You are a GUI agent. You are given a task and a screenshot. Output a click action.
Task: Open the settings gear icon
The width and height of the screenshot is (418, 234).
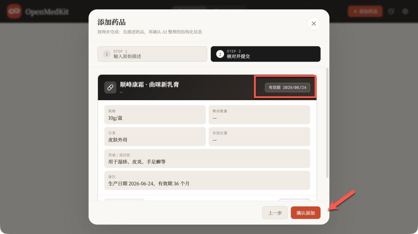tap(405, 12)
